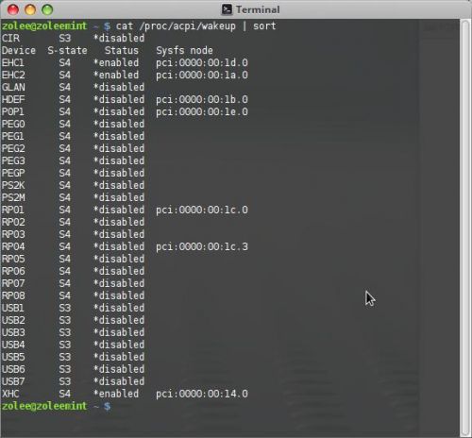Click the 'P0P1' device name
The image size is (472, 438).
(x=13, y=111)
